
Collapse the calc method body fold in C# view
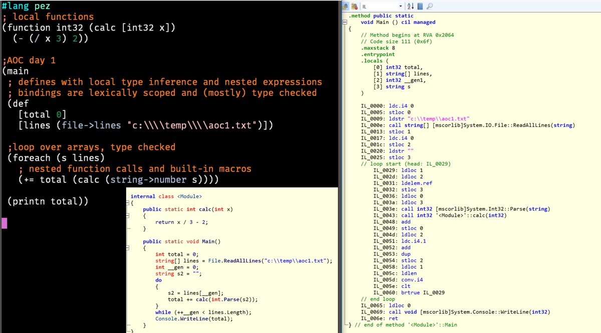(128, 216)
